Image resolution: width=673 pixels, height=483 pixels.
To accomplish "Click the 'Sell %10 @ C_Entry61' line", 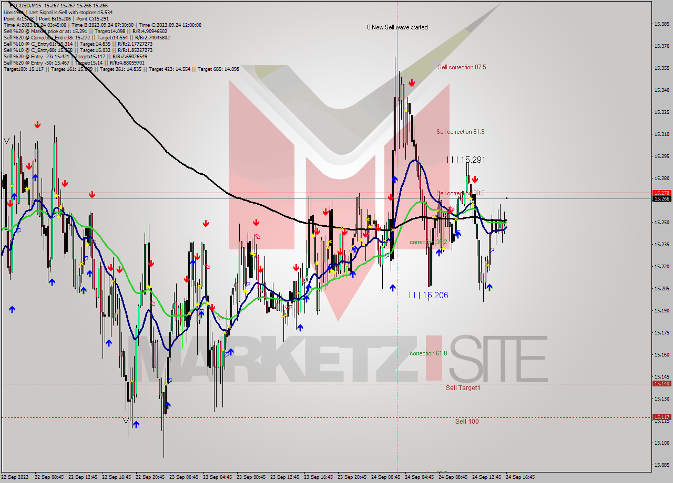I will (x=78, y=44).
